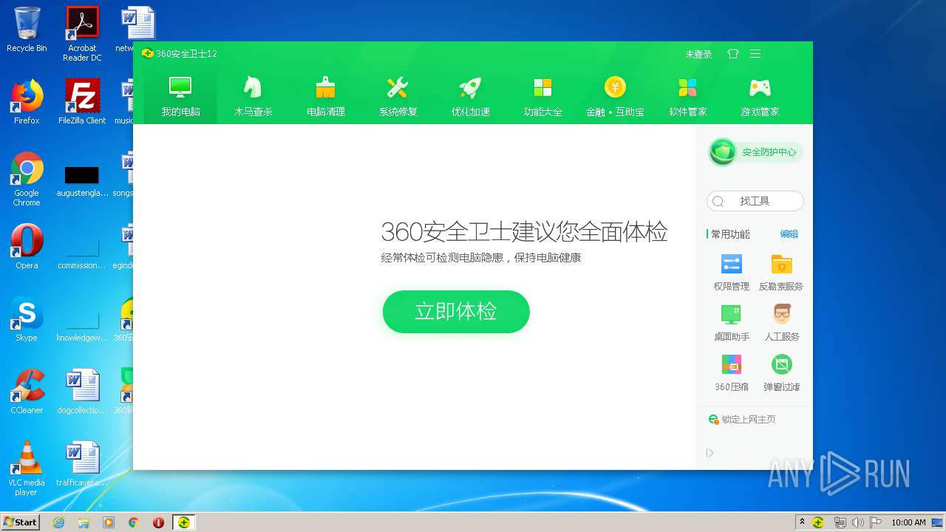Viewport: 946px width, 532px height.
Task: Click the 找工具 search field
Action: (x=755, y=201)
